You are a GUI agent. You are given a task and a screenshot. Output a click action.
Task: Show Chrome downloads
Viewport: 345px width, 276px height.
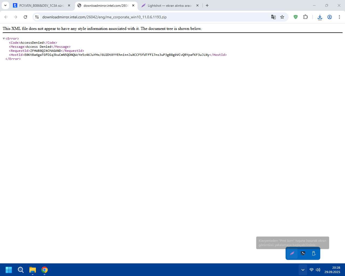(x=320, y=17)
